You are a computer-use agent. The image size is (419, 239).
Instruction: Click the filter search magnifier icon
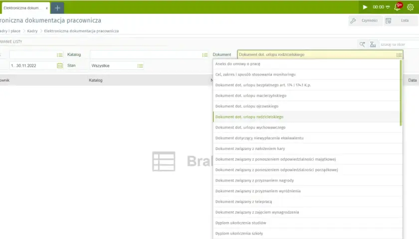[x=362, y=44]
